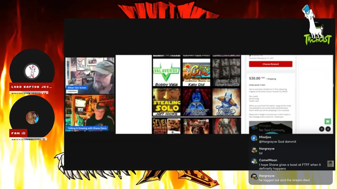Click the 'Ethan Van Sciver' name banner
This screenshot has width=337, height=189.
click(x=77, y=88)
